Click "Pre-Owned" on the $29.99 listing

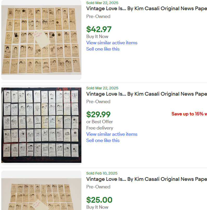(98, 102)
